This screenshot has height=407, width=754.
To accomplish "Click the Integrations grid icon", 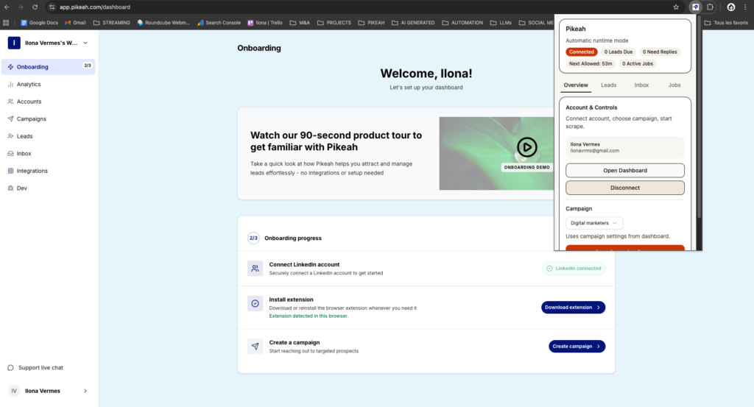I will [x=10, y=171].
